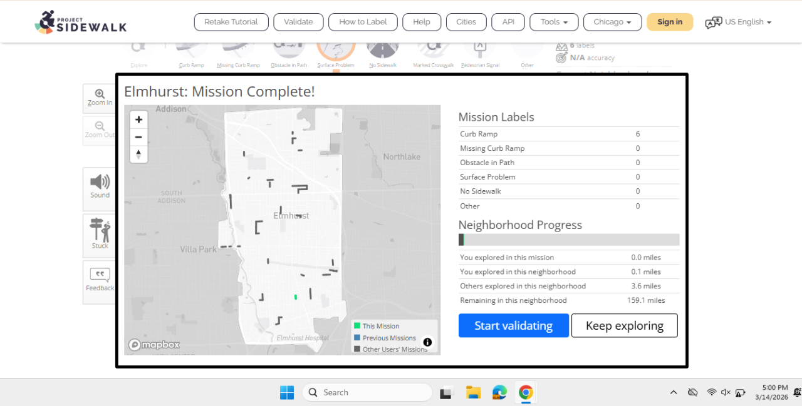Zoom out on the mission map

coord(138,137)
